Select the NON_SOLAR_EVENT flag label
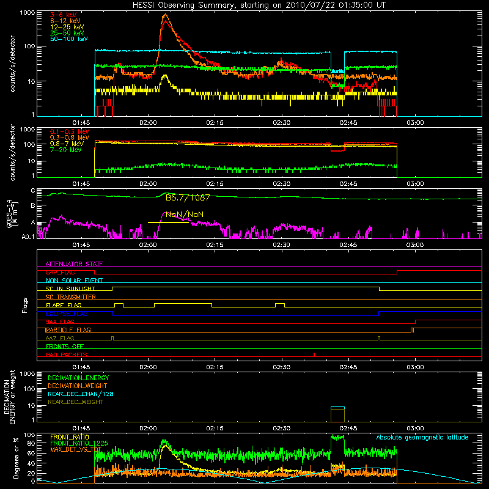 (x=74, y=281)
